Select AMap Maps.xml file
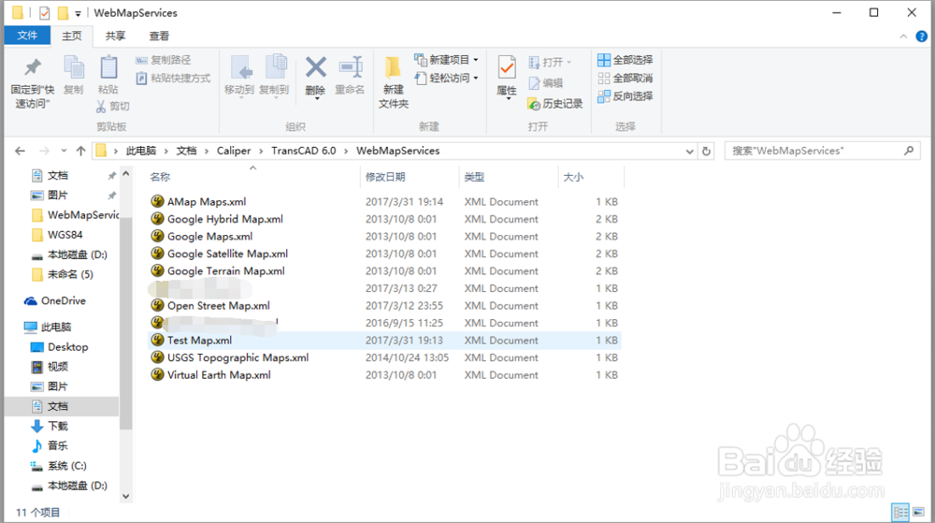 click(207, 201)
